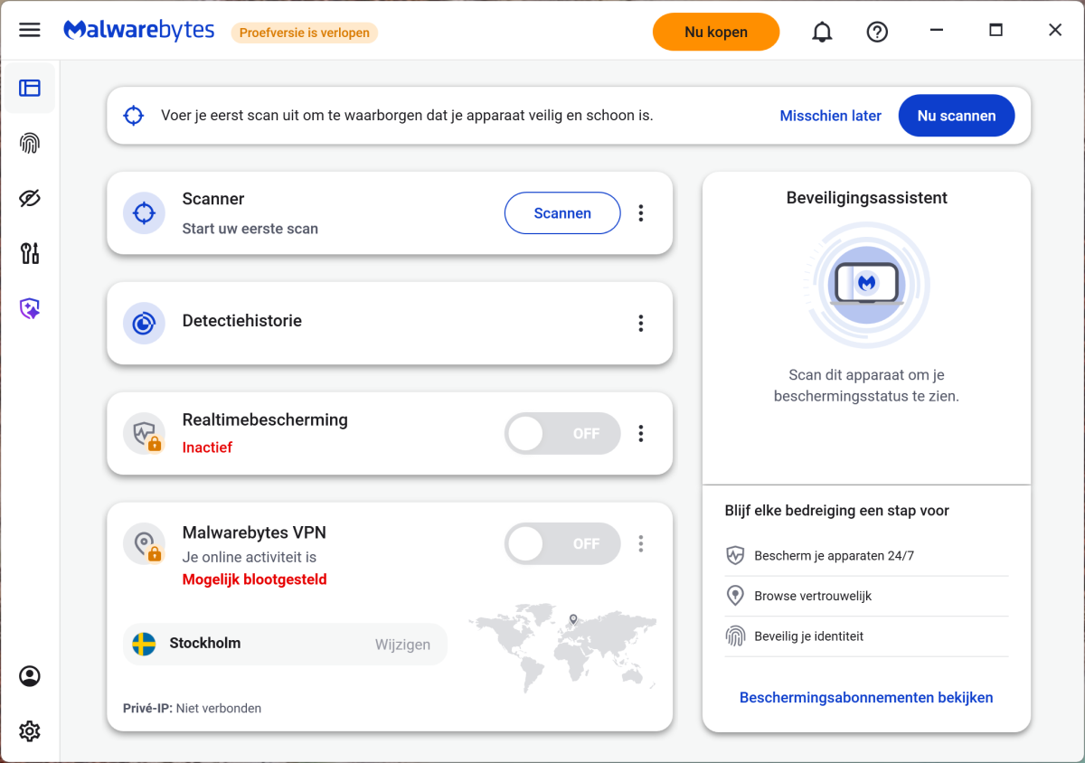
Task: Open Realtimebescherming three-dot options
Action: pos(641,434)
